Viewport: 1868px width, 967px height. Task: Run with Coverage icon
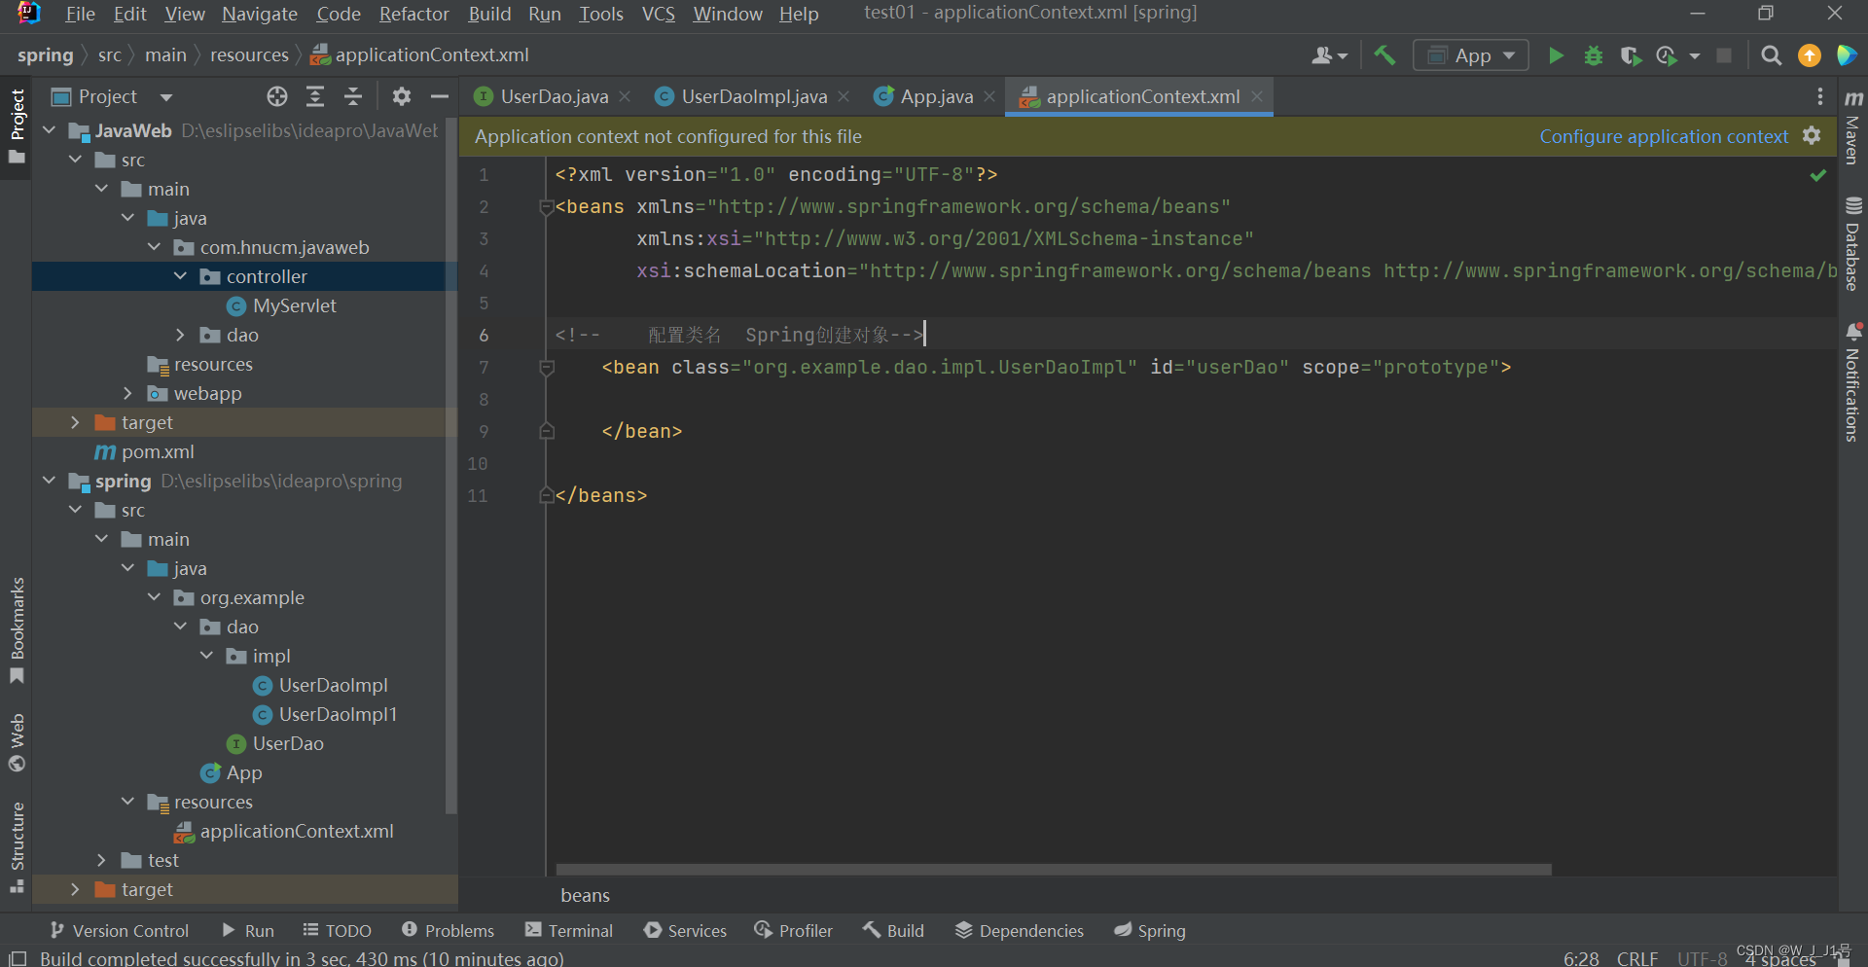(x=1631, y=55)
